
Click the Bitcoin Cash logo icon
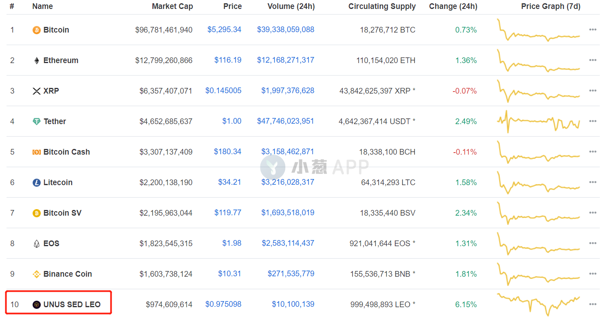pyautogui.click(x=36, y=152)
